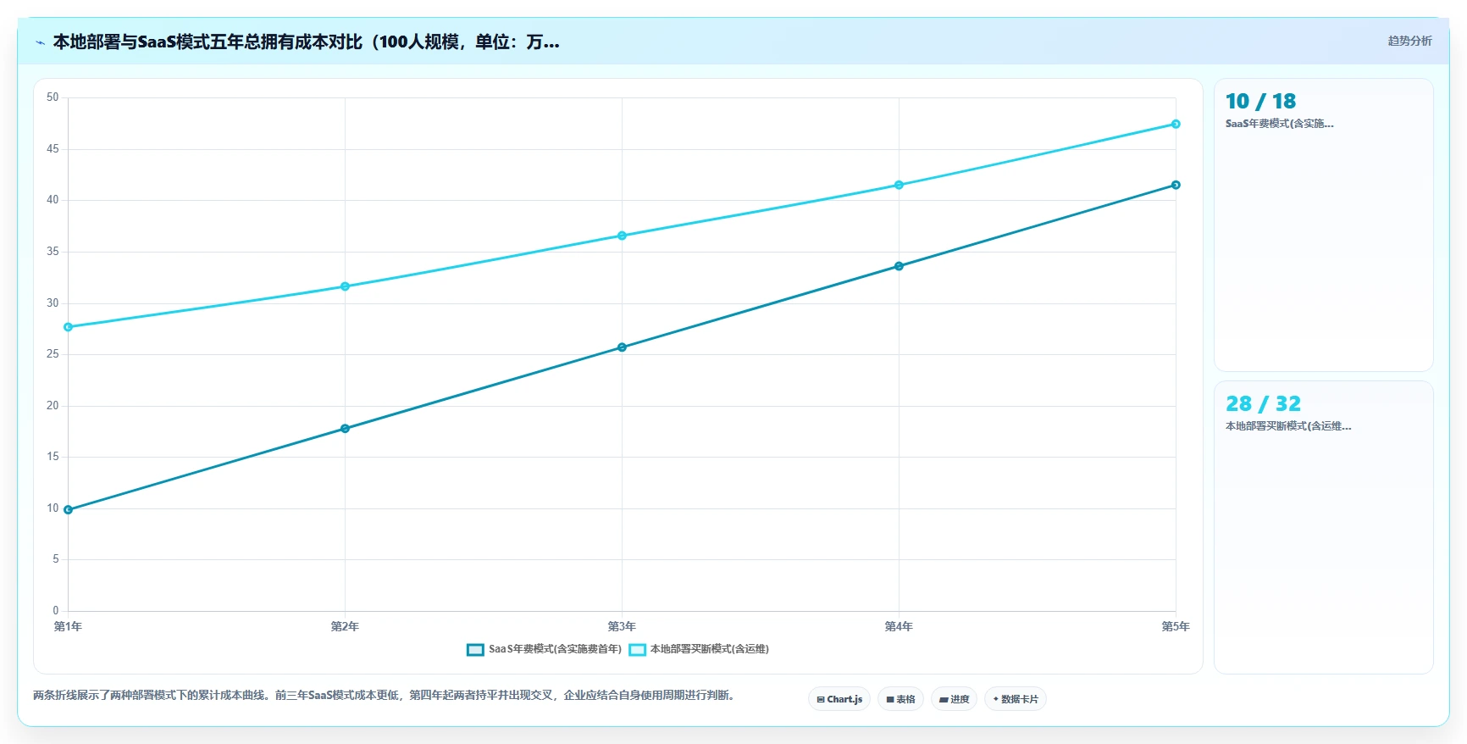Click the SaaS年费模式(含实施... card caption
Image resolution: width=1467 pixels, height=744 pixels.
pos(1280,124)
